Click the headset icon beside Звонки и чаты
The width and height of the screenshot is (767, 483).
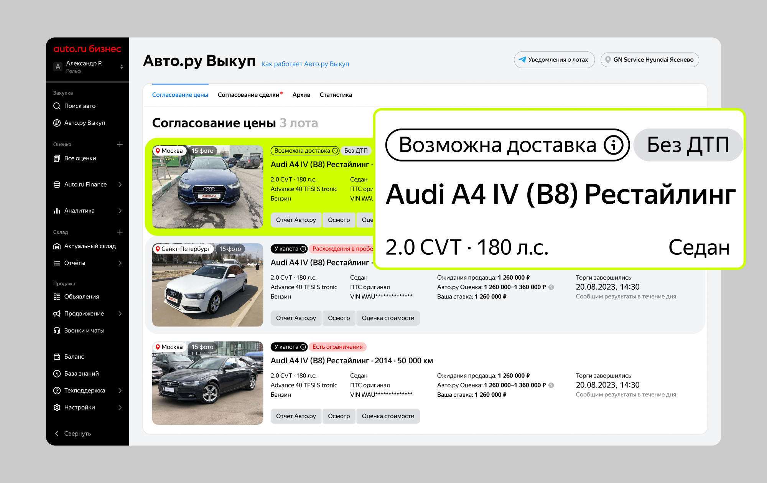click(57, 330)
